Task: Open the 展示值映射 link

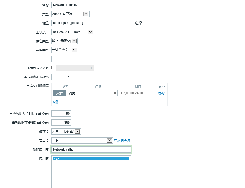Action: pos(122,140)
